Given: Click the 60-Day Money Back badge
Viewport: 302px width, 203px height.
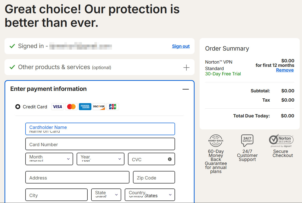Looking at the screenshot, I should [x=216, y=141].
